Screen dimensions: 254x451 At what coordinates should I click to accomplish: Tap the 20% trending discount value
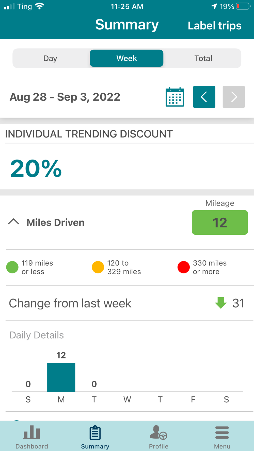click(x=36, y=168)
